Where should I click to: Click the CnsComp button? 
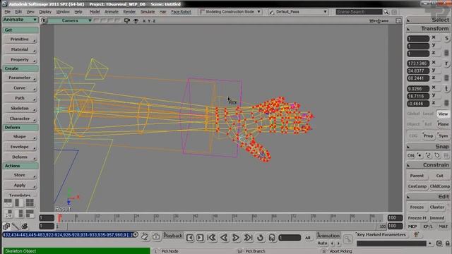(417, 186)
